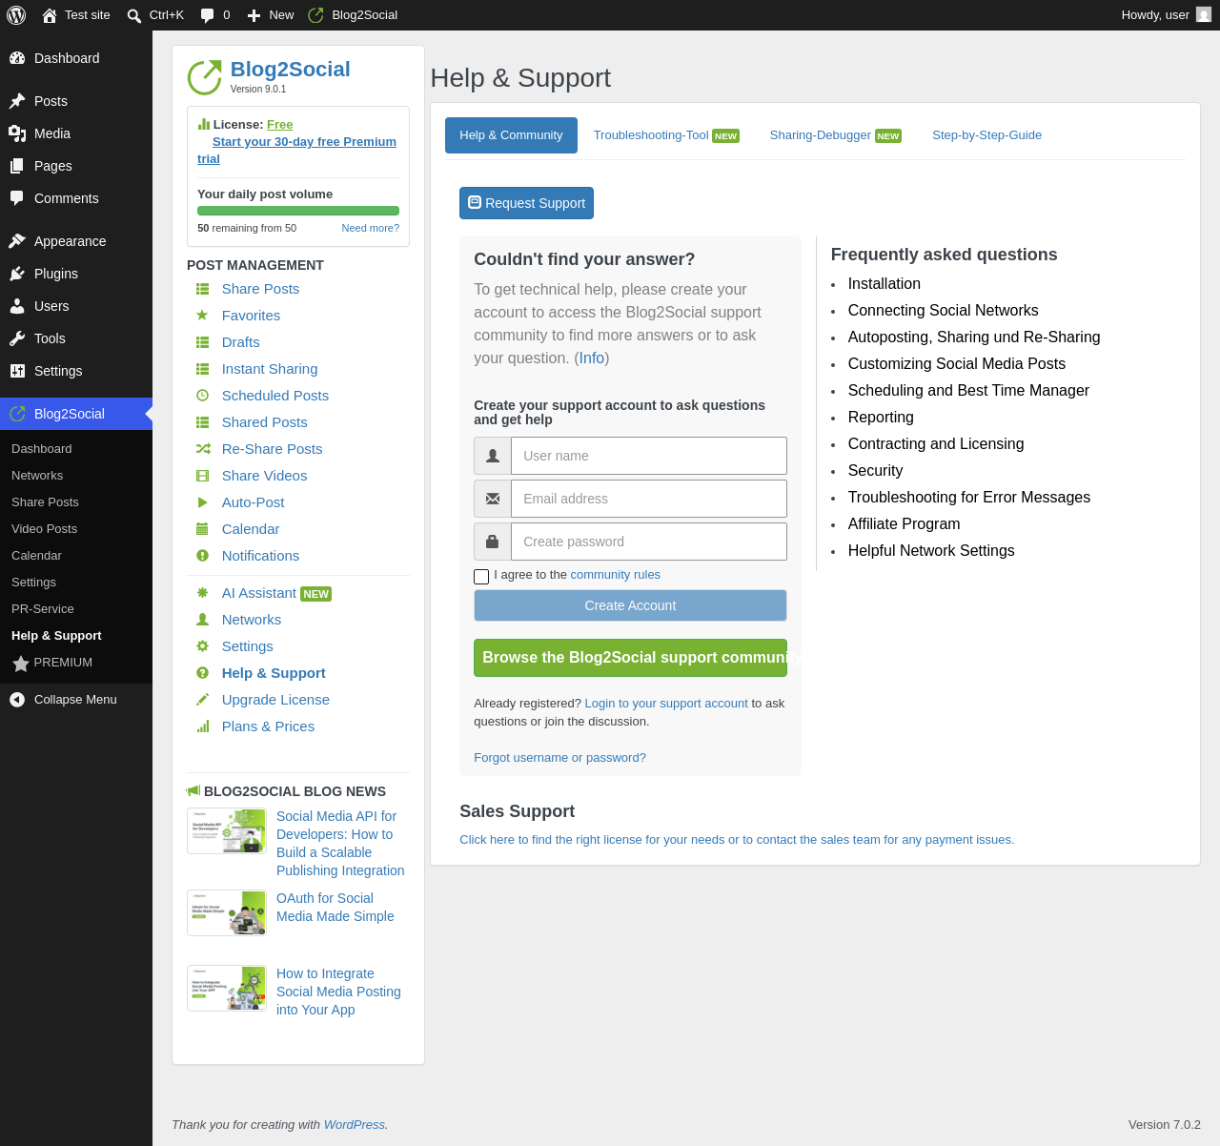Click the user avatar icon
Image resolution: width=1220 pixels, height=1146 pixels.
tap(1204, 14)
